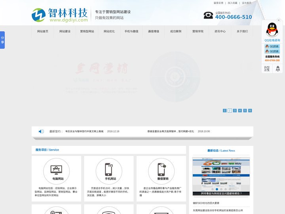Click 加入收藏 top link
Screen dimensions: 285x214
pyautogui.click(x=232, y=3)
